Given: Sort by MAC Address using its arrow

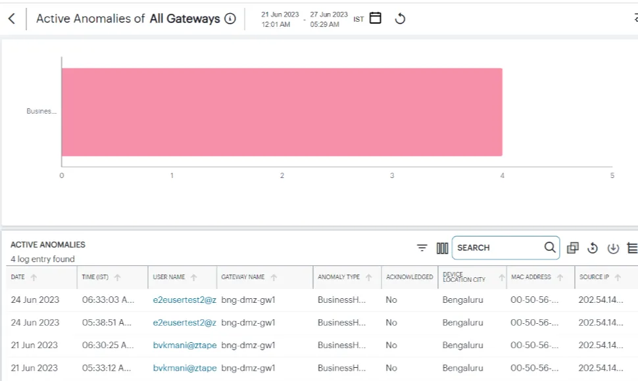Looking at the screenshot, I should [x=560, y=277].
